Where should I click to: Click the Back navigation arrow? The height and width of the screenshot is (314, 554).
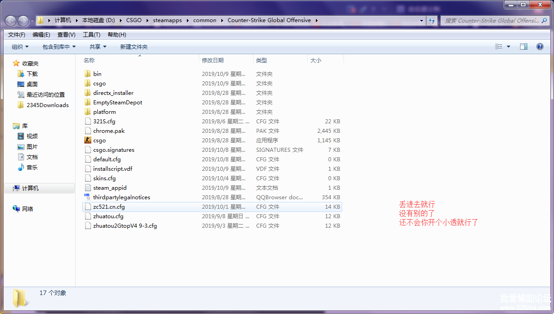pos(11,20)
